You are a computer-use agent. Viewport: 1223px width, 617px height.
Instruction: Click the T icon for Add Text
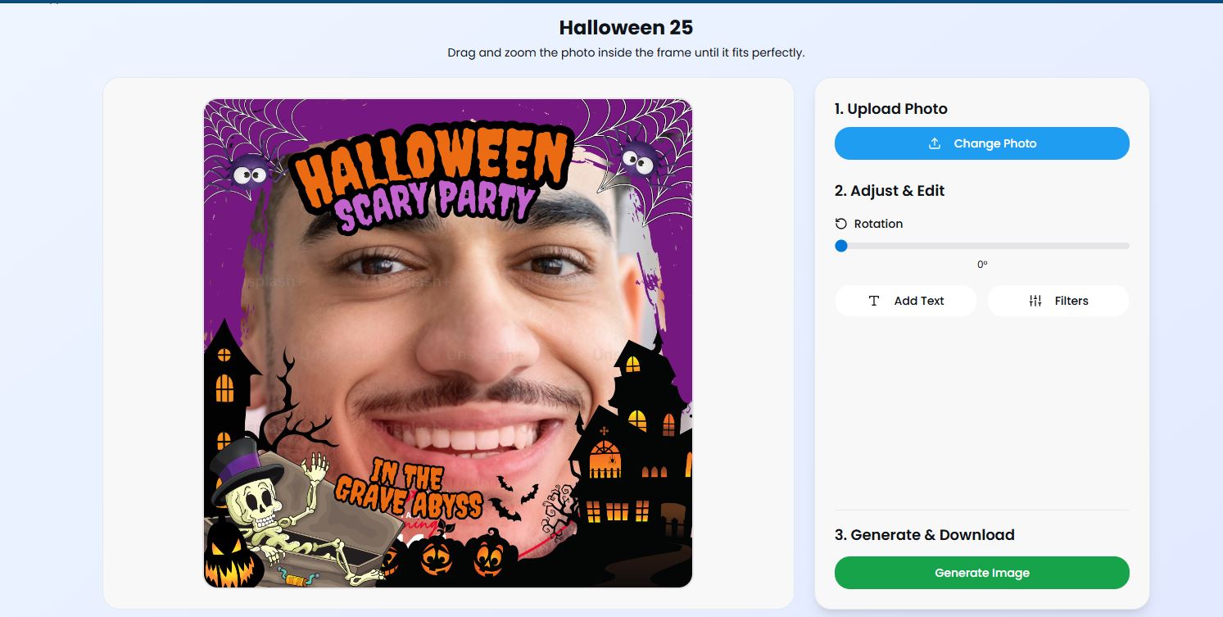pyautogui.click(x=874, y=301)
